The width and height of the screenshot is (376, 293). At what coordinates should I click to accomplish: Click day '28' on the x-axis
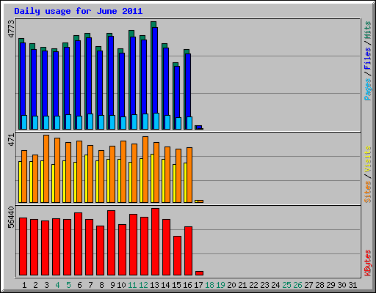point(319,285)
